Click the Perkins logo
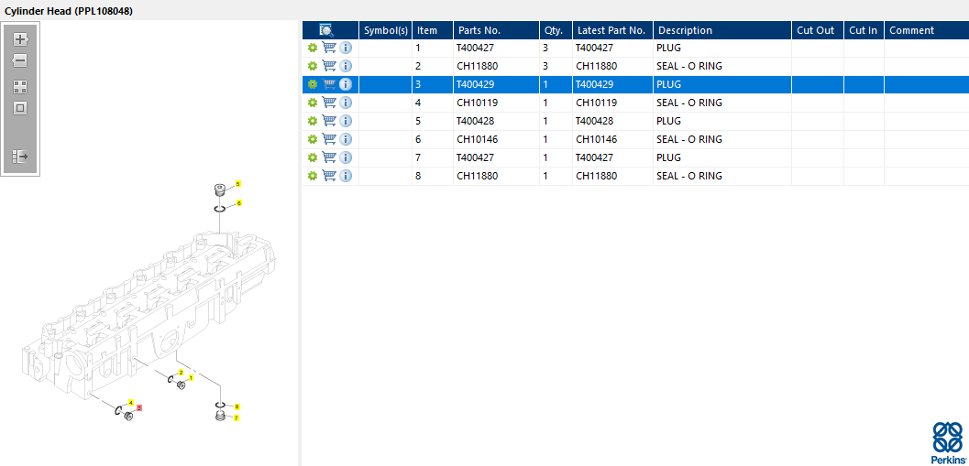 click(947, 443)
